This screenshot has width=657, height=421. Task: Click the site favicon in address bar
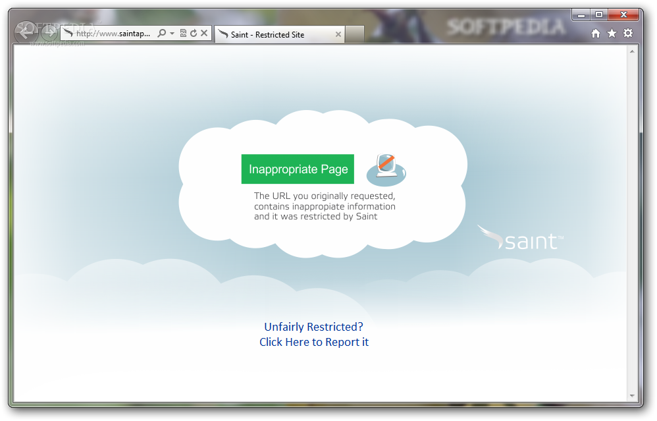point(68,33)
